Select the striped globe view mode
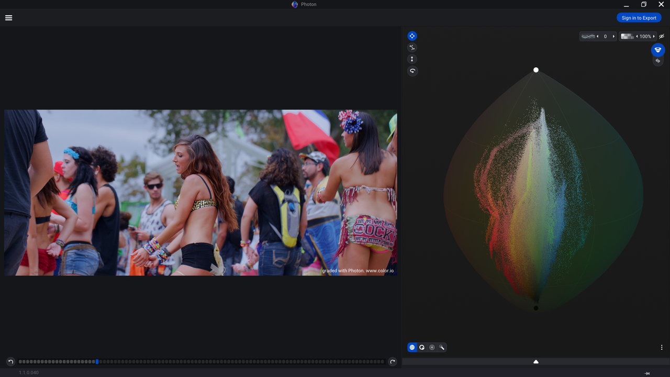 click(x=412, y=347)
